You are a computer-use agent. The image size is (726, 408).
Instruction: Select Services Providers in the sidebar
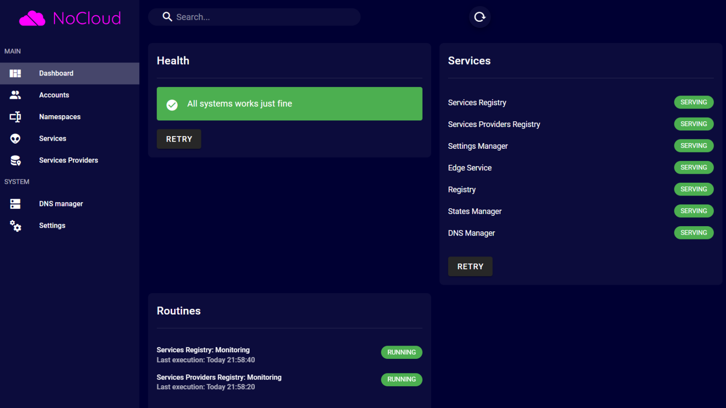click(x=68, y=160)
